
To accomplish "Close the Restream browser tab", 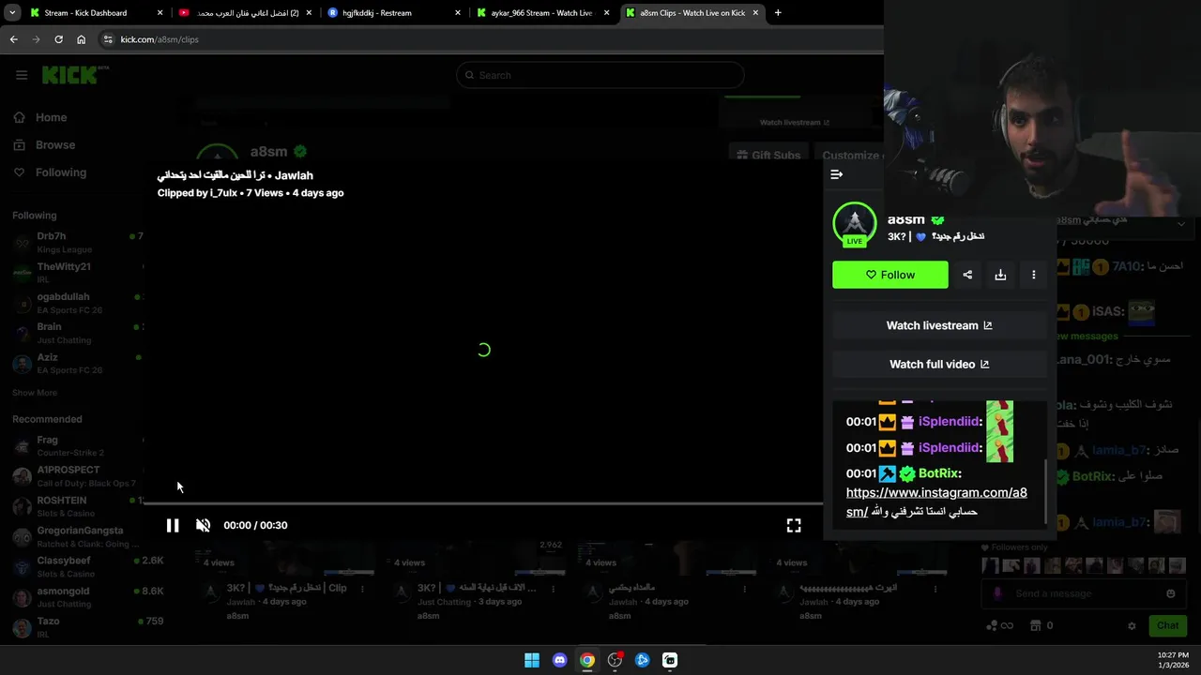I will click(x=458, y=13).
